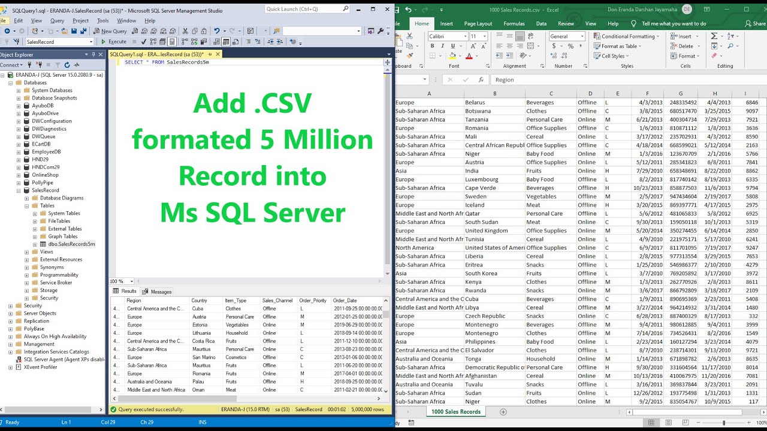The width and height of the screenshot is (767, 431).
Task: Open Excel font name Calibri dropdown
Action: pos(466,36)
